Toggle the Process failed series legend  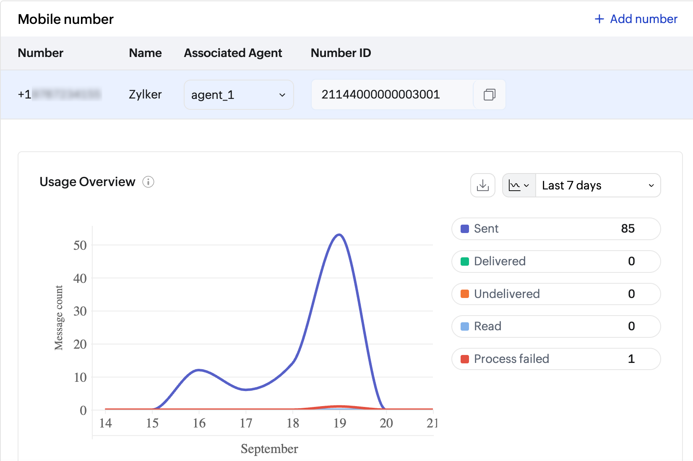(556, 359)
